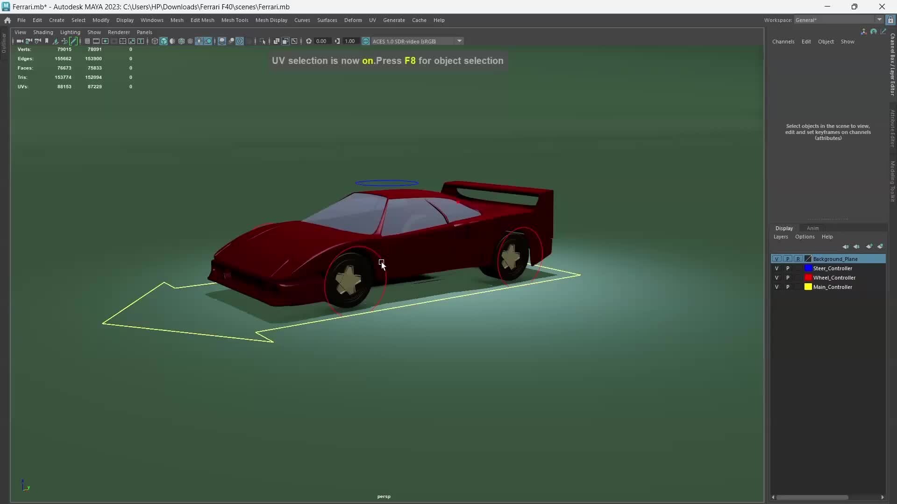Open the Show menu in Channel Box
The width and height of the screenshot is (897, 504).
(847, 42)
